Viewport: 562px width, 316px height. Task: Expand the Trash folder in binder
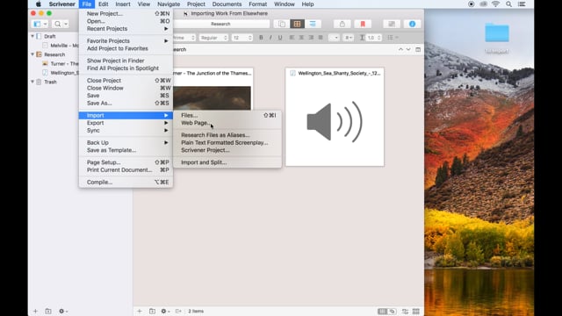[32, 82]
